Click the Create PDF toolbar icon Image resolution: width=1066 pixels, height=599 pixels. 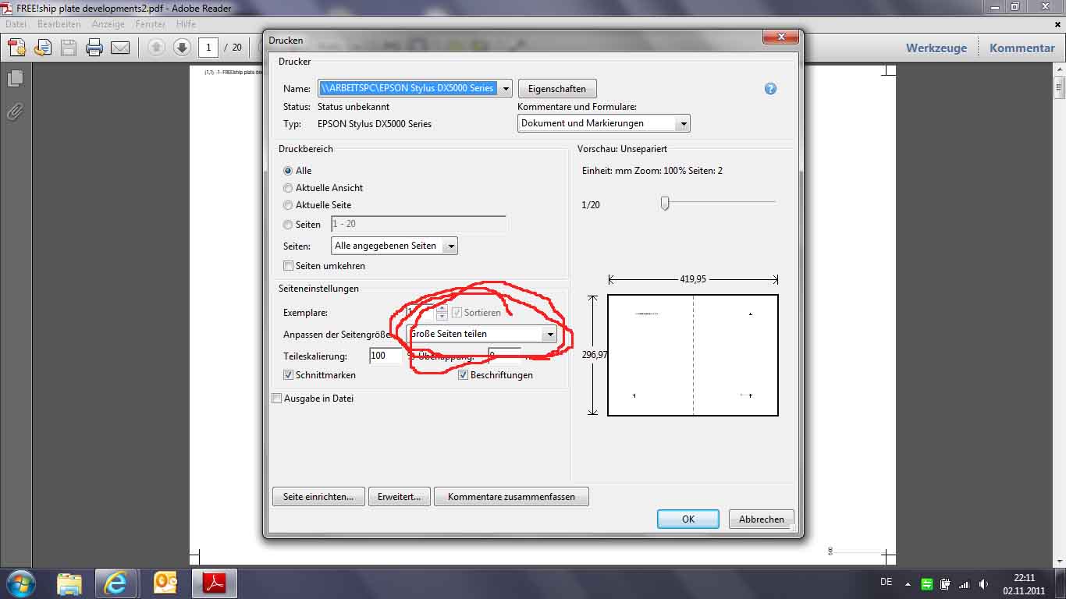click(16, 48)
